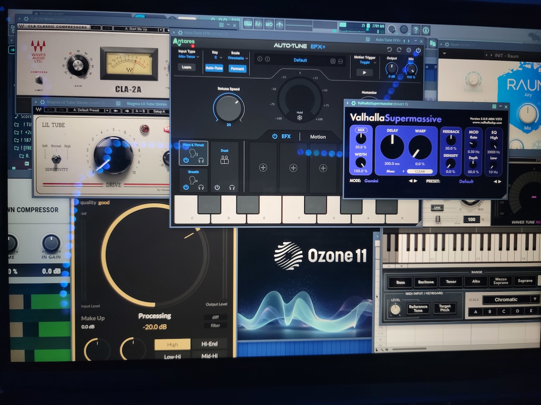Open the Key dropdown showing C
The image size is (541, 405).
[218, 58]
